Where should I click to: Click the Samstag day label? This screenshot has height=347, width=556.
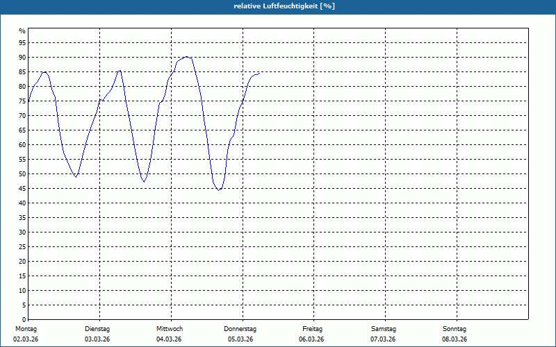384,329
